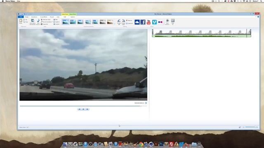
Task: Open the Save movie dropdown
Action: coord(167,22)
